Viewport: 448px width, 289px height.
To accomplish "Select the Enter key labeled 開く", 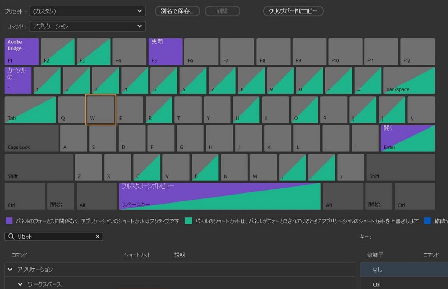I will click(x=408, y=138).
